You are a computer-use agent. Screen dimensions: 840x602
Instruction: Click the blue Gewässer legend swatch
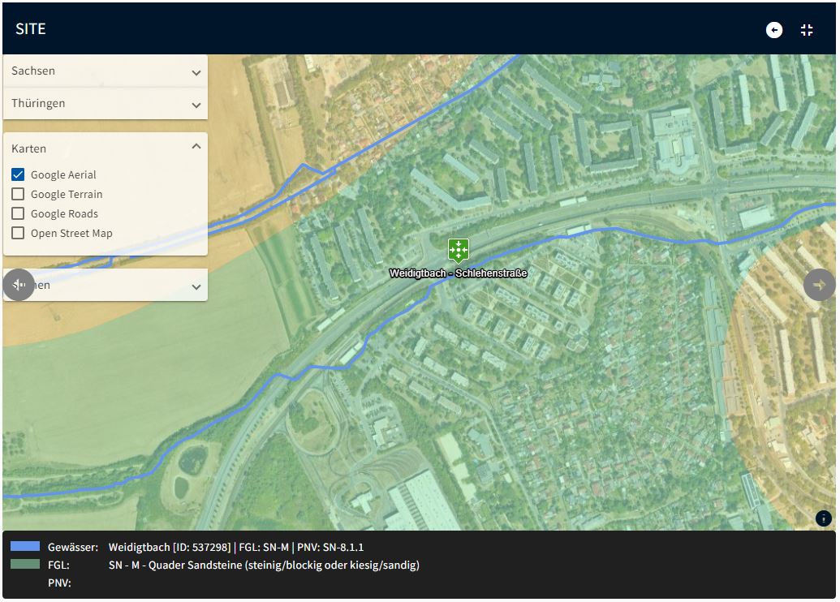point(25,546)
